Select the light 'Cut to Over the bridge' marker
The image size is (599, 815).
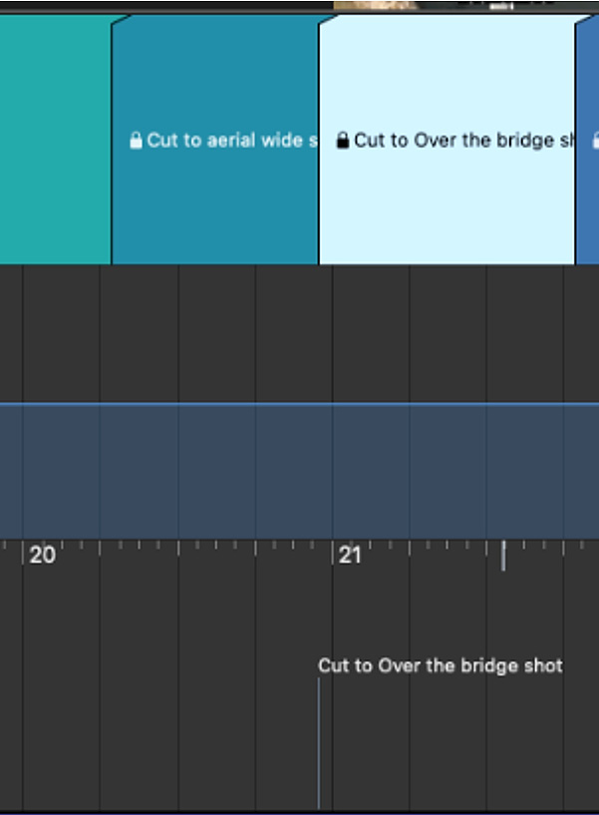pyautogui.click(x=448, y=140)
